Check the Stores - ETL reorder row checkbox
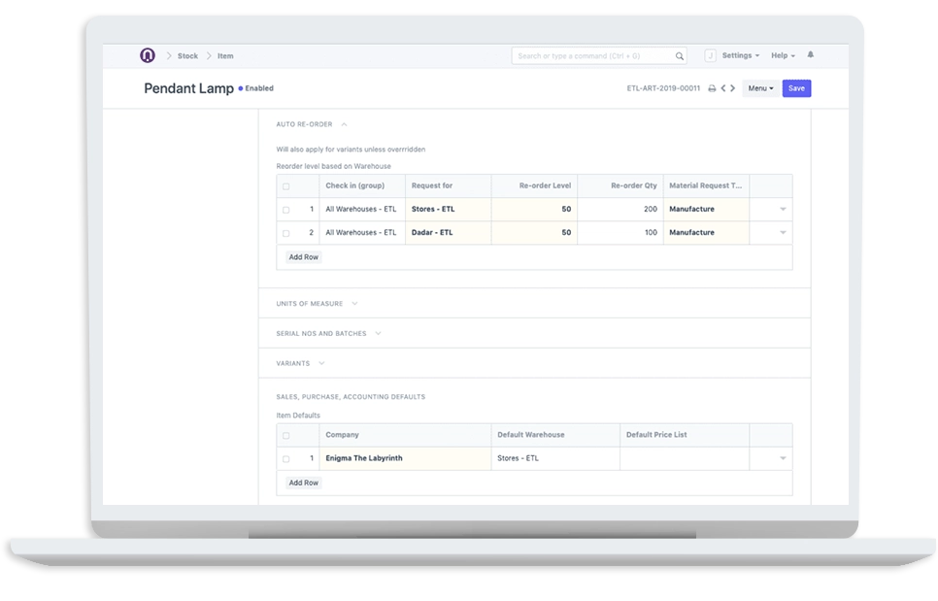Image resolution: width=938 pixels, height=601 pixels. pyautogui.click(x=285, y=210)
